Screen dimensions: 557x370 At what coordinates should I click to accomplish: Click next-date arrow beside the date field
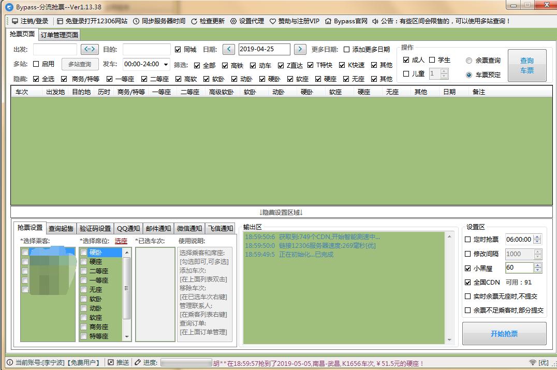coord(299,49)
